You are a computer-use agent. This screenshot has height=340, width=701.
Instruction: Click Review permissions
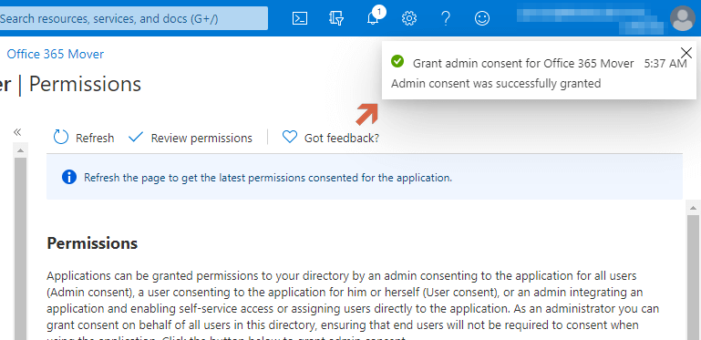coord(190,138)
